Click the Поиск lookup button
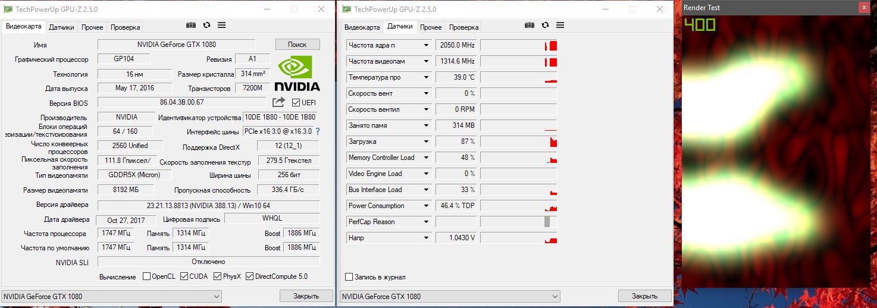The height and width of the screenshot is (308, 877). point(297,45)
